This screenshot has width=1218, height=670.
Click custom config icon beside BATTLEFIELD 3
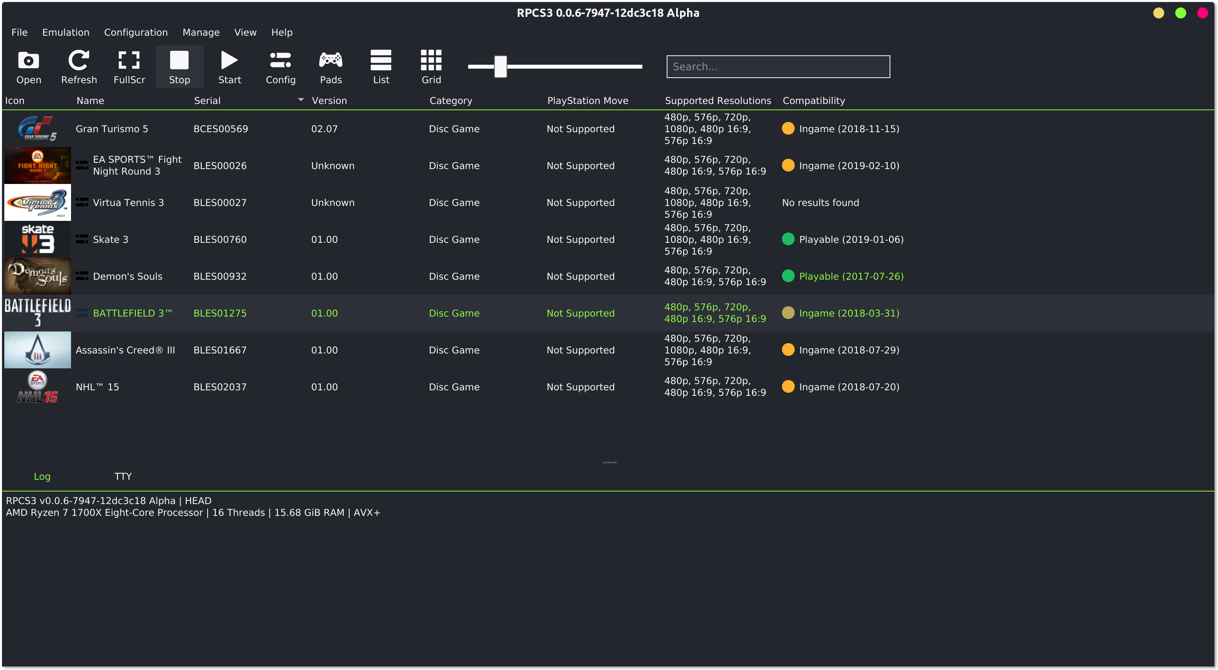[x=82, y=313]
